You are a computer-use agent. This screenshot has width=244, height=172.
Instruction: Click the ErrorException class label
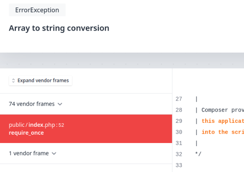pyautogui.click(x=37, y=10)
